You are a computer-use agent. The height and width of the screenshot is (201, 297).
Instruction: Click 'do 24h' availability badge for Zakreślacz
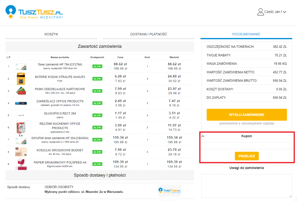pos(97,103)
